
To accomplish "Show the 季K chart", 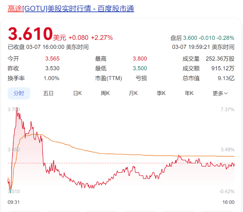I will [x=161, y=93].
